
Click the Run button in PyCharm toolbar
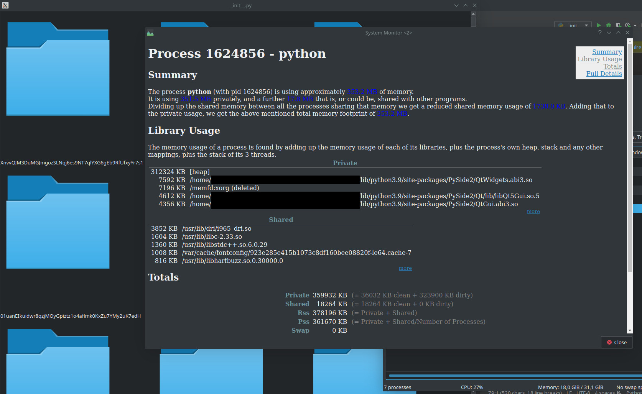(599, 25)
